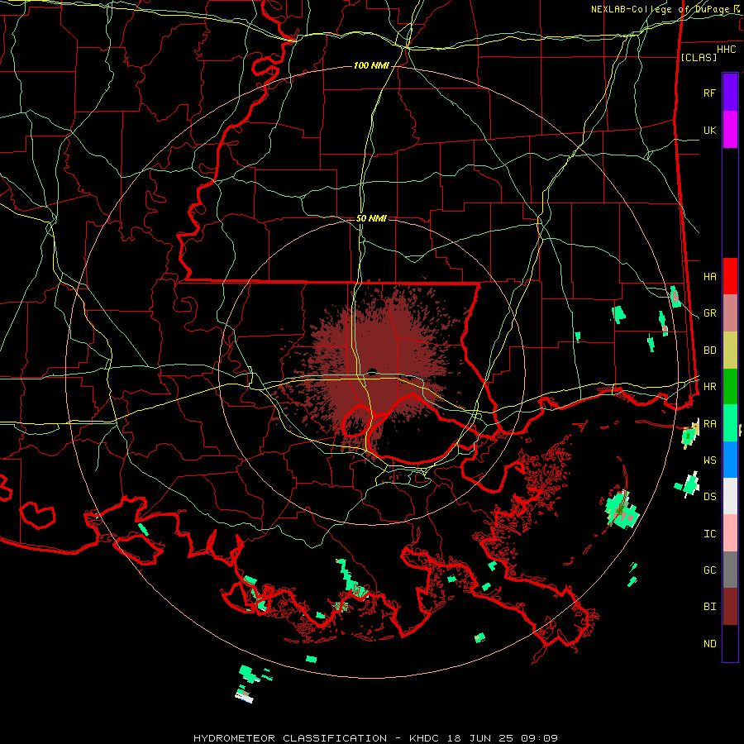This screenshot has width=744, height=744.
Task: Click the purple RF legend color swatch
Action: pos(730,93)
